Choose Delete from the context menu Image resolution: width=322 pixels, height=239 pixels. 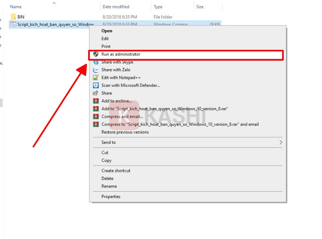107,178
